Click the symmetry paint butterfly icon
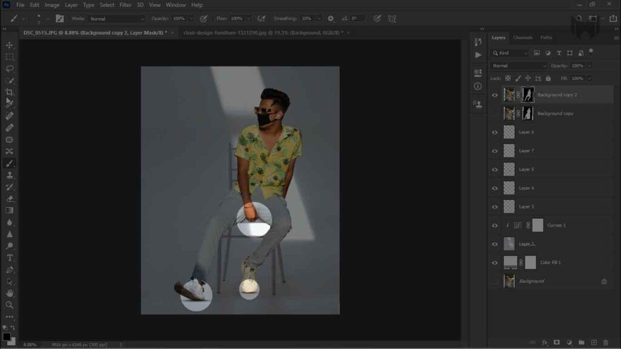 (392, 19)
